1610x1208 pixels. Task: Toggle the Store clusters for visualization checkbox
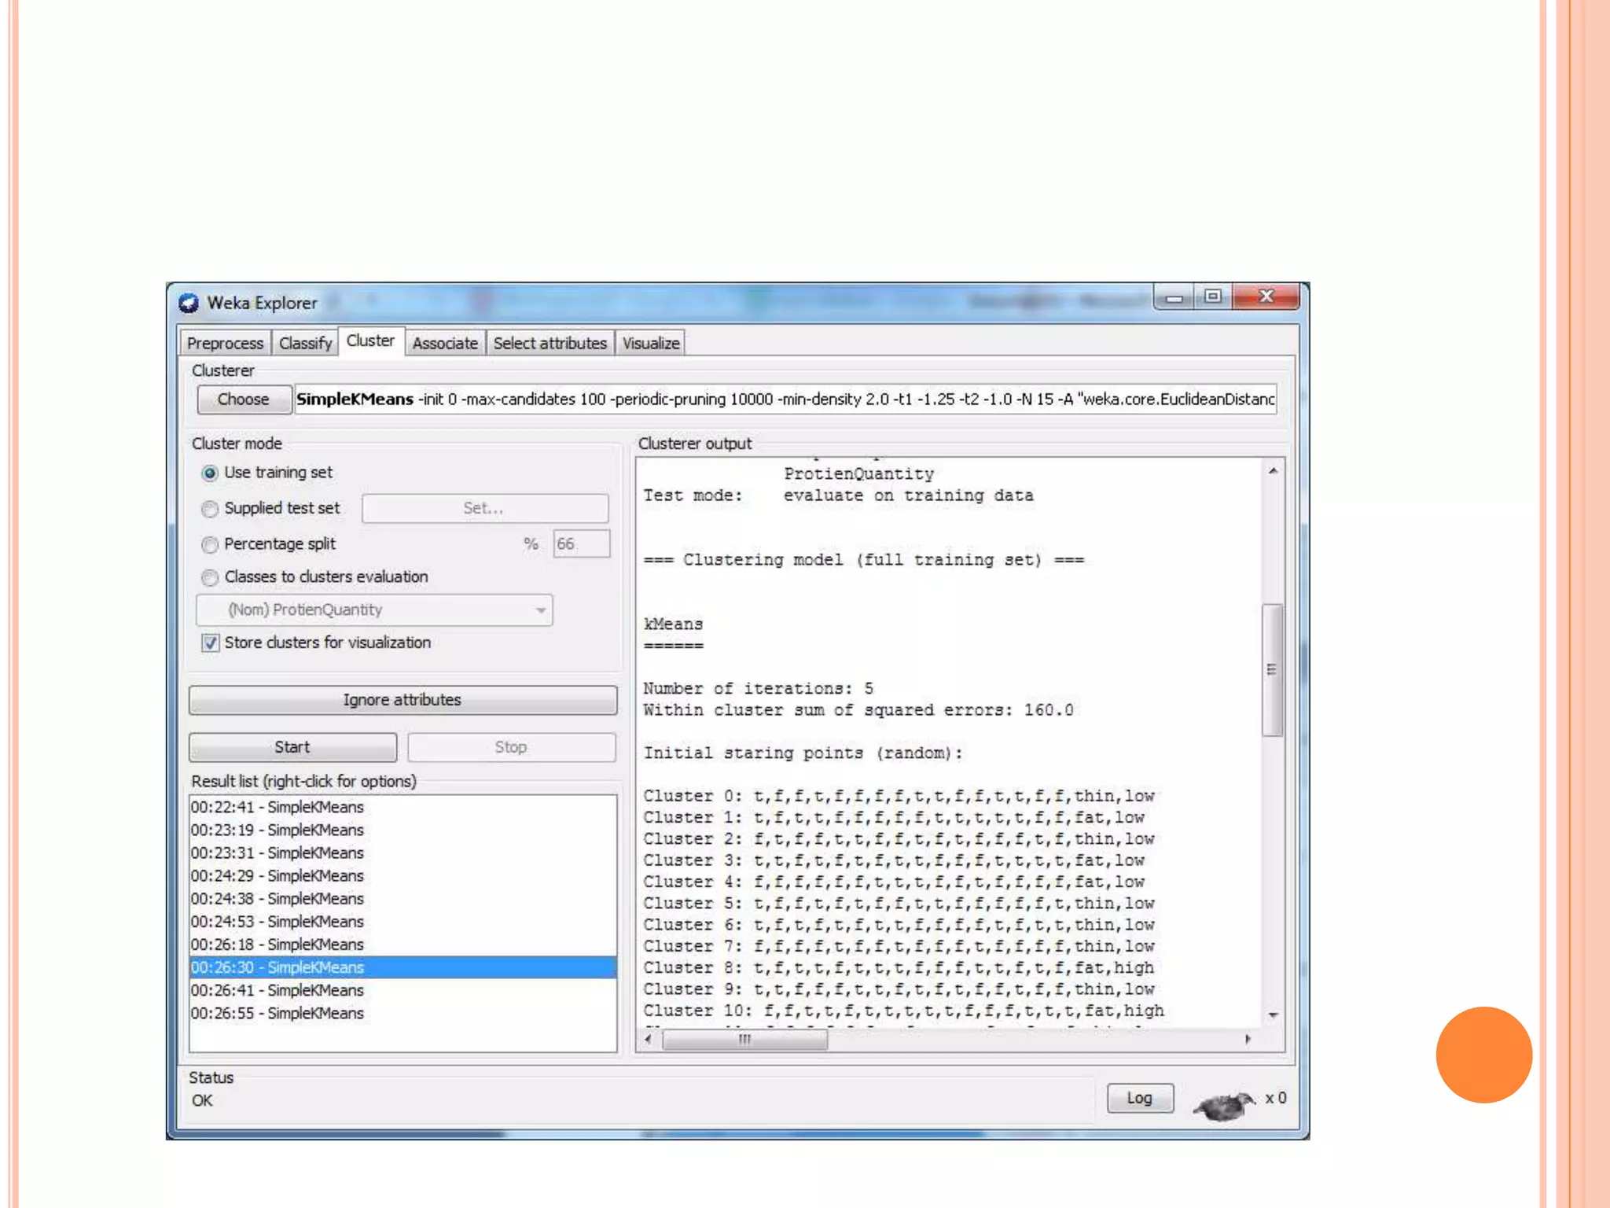tap(210, 643)
